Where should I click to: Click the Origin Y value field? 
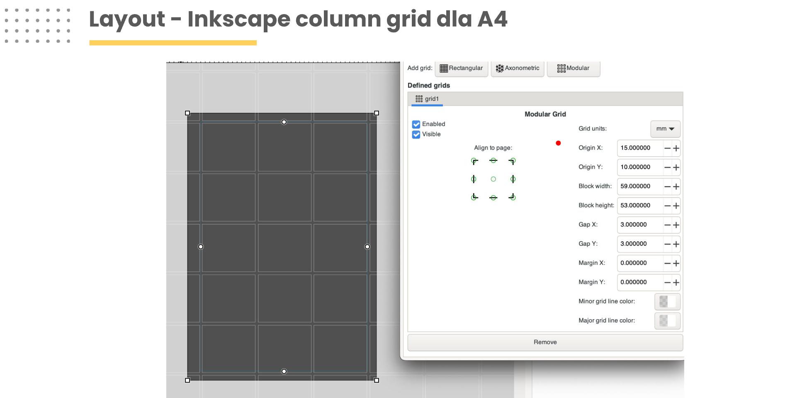(640, 167)
